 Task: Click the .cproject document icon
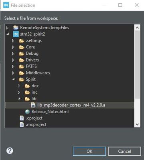pyautogui.click(x=22, y=118)
